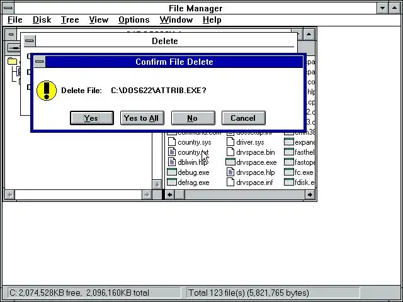Image resolution: width=403 pixels, height=302 pixels.
Task: Click the Confirm File Delete title bar
Action: [x=174, y=62]
